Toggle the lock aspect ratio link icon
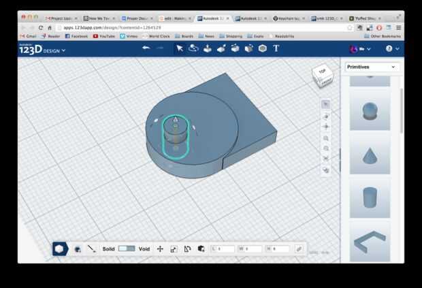The image size is (422, 288). (298, 249)
